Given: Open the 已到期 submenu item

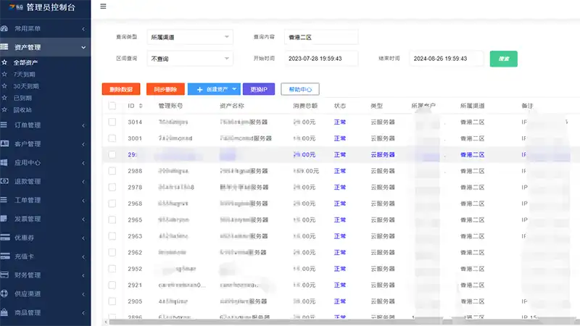Looking at the screenshot, I should coord(22,98).
